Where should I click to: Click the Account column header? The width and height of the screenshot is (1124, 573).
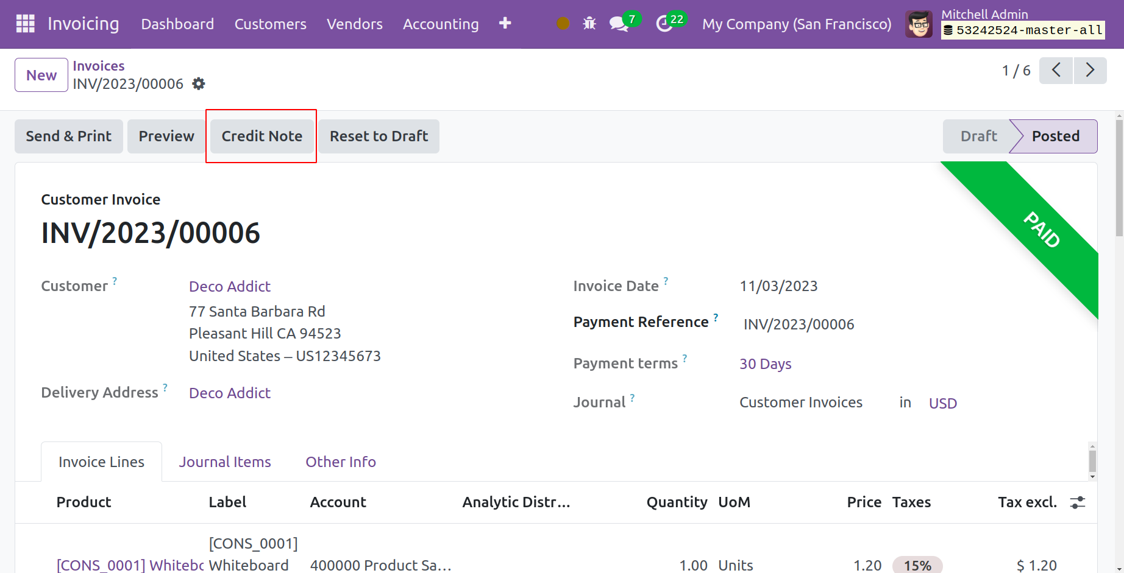338,502
